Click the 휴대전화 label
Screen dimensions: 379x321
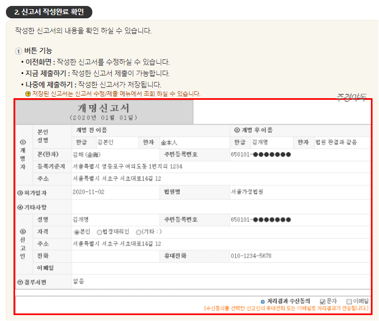click(175, 256)
